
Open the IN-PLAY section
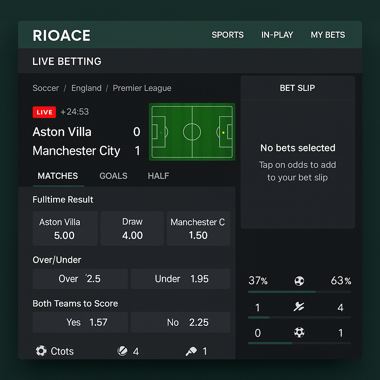277,35
